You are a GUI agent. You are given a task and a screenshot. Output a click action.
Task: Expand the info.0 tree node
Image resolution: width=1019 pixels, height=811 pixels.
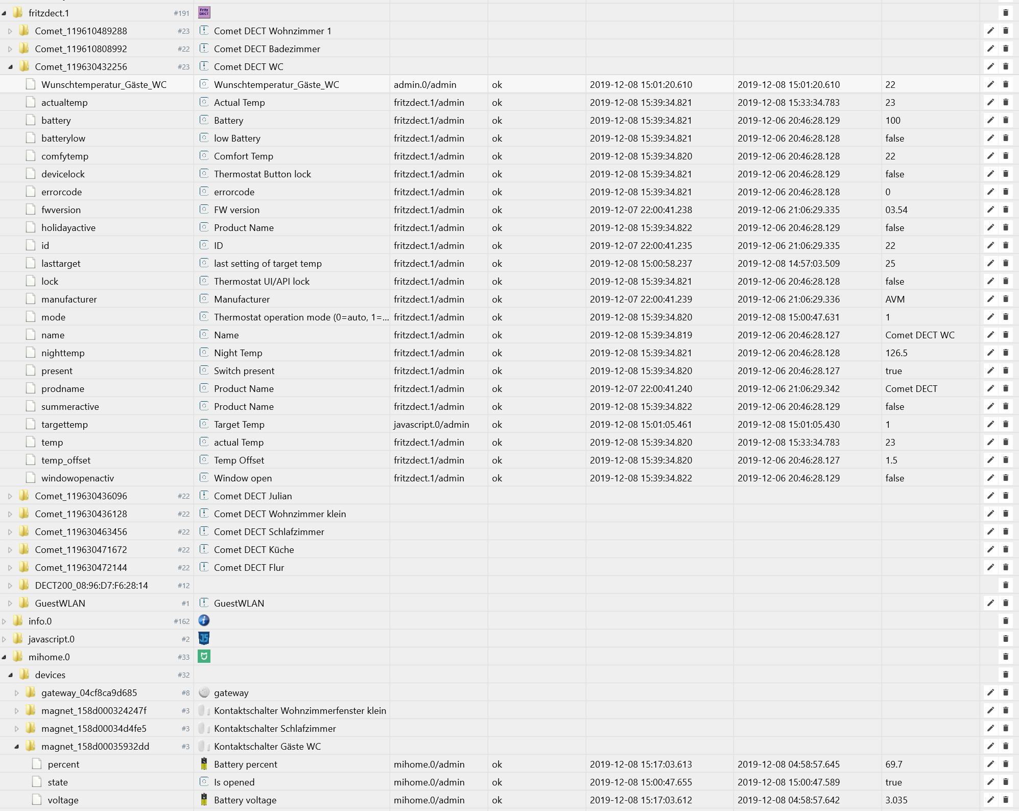[4, 621]
